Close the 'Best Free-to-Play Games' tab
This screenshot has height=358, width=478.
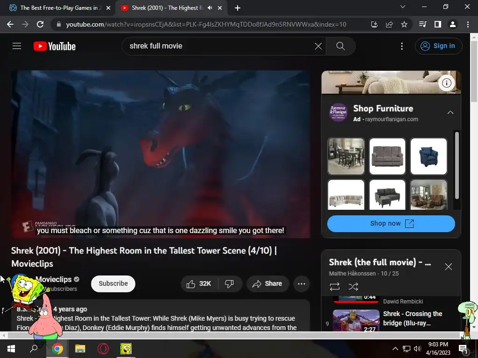click(x=108, y=8)
